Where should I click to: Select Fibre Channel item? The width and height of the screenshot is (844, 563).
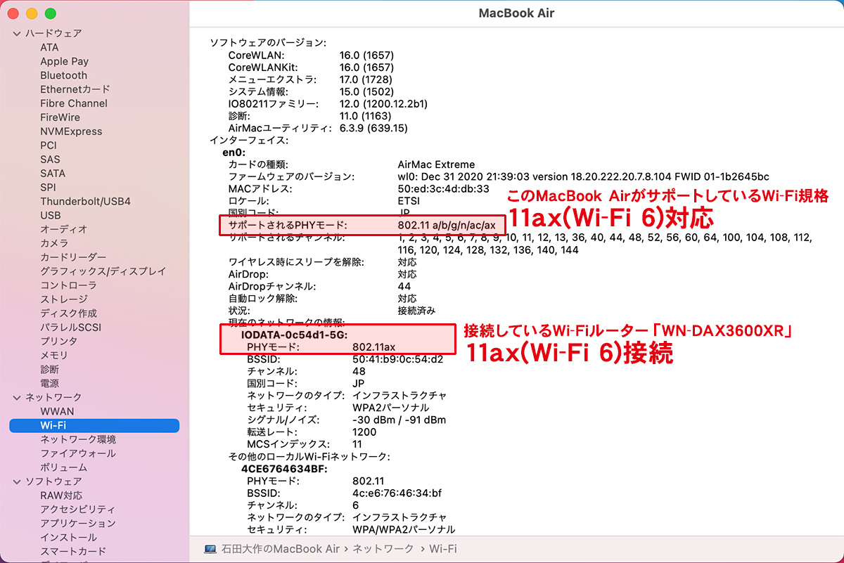74,103
